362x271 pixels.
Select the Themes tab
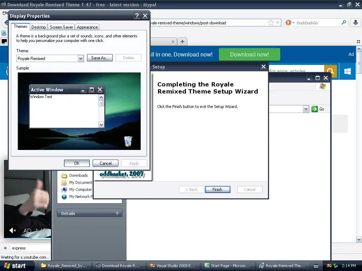(x=21, y=26)
